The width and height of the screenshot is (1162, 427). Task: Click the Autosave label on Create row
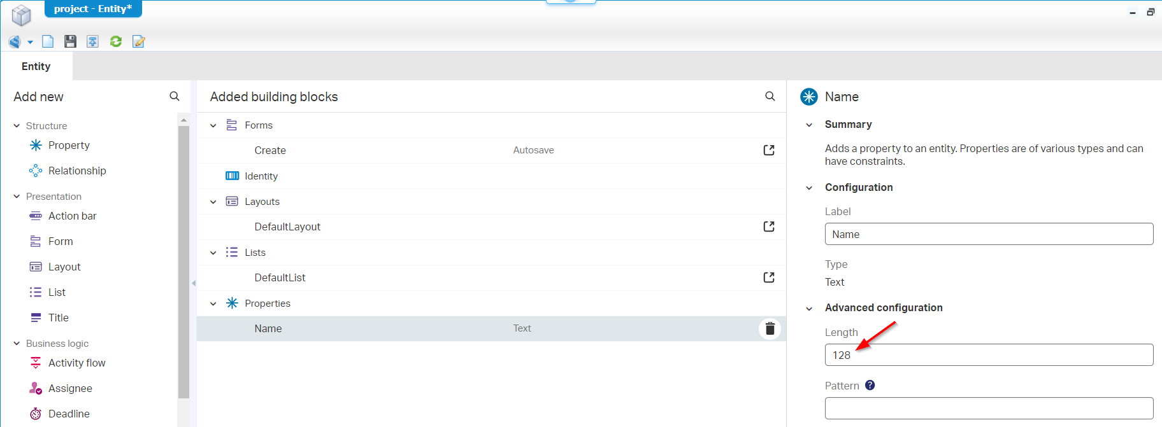click(x=534, y=150)
